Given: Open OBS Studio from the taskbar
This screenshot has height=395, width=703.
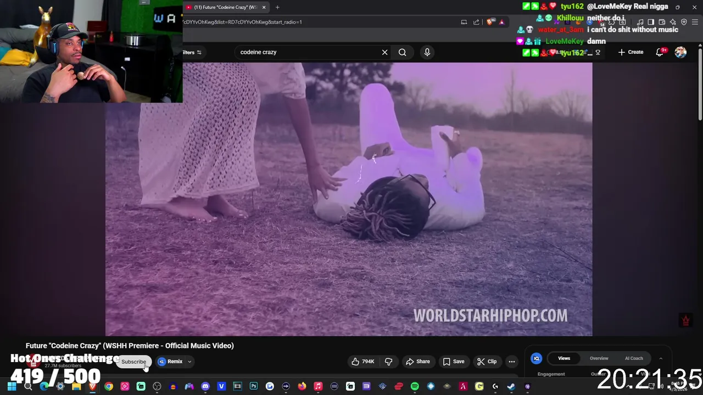Looking at the screenshot, I should [x=157, y=387].
